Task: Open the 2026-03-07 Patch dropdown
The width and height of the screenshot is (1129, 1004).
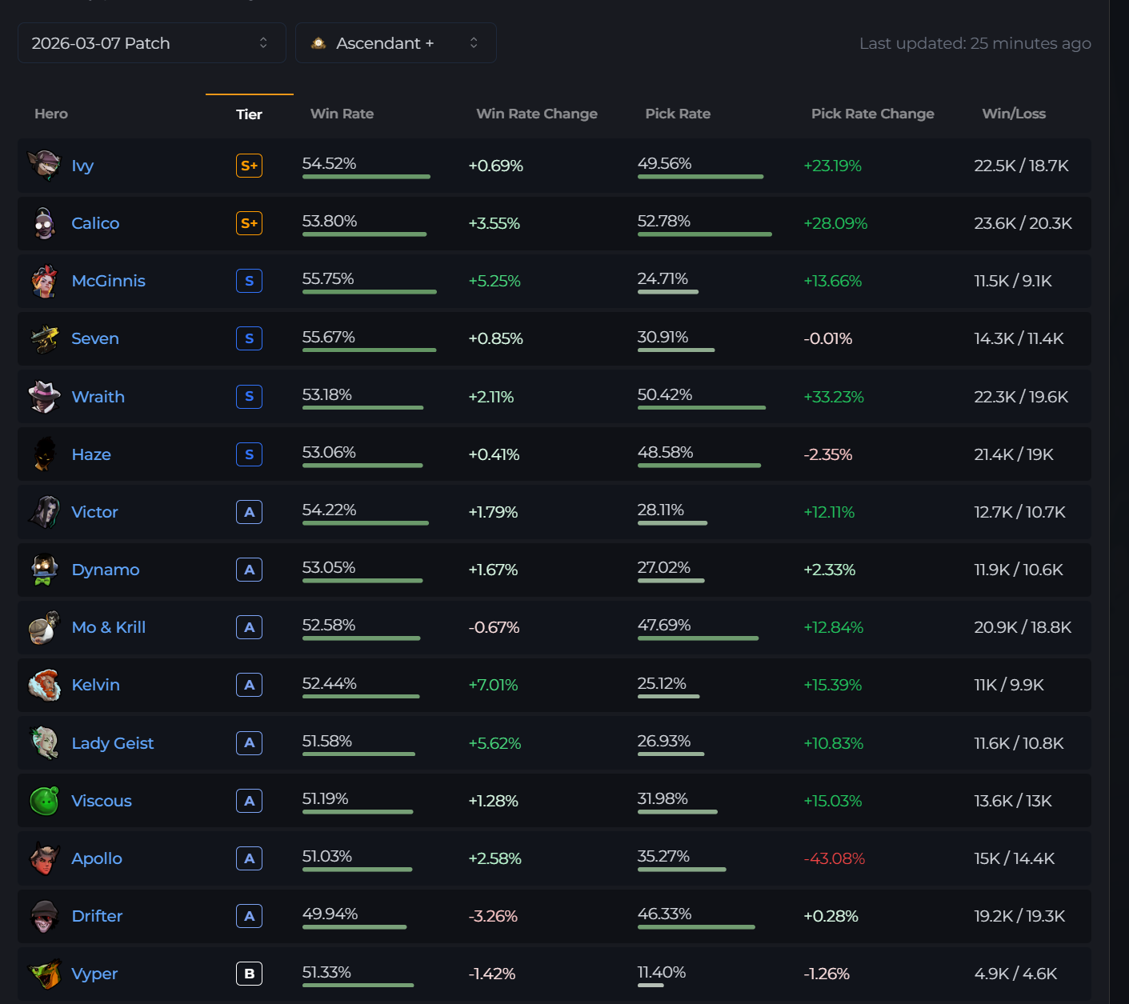Action: [x=152, y=43]
